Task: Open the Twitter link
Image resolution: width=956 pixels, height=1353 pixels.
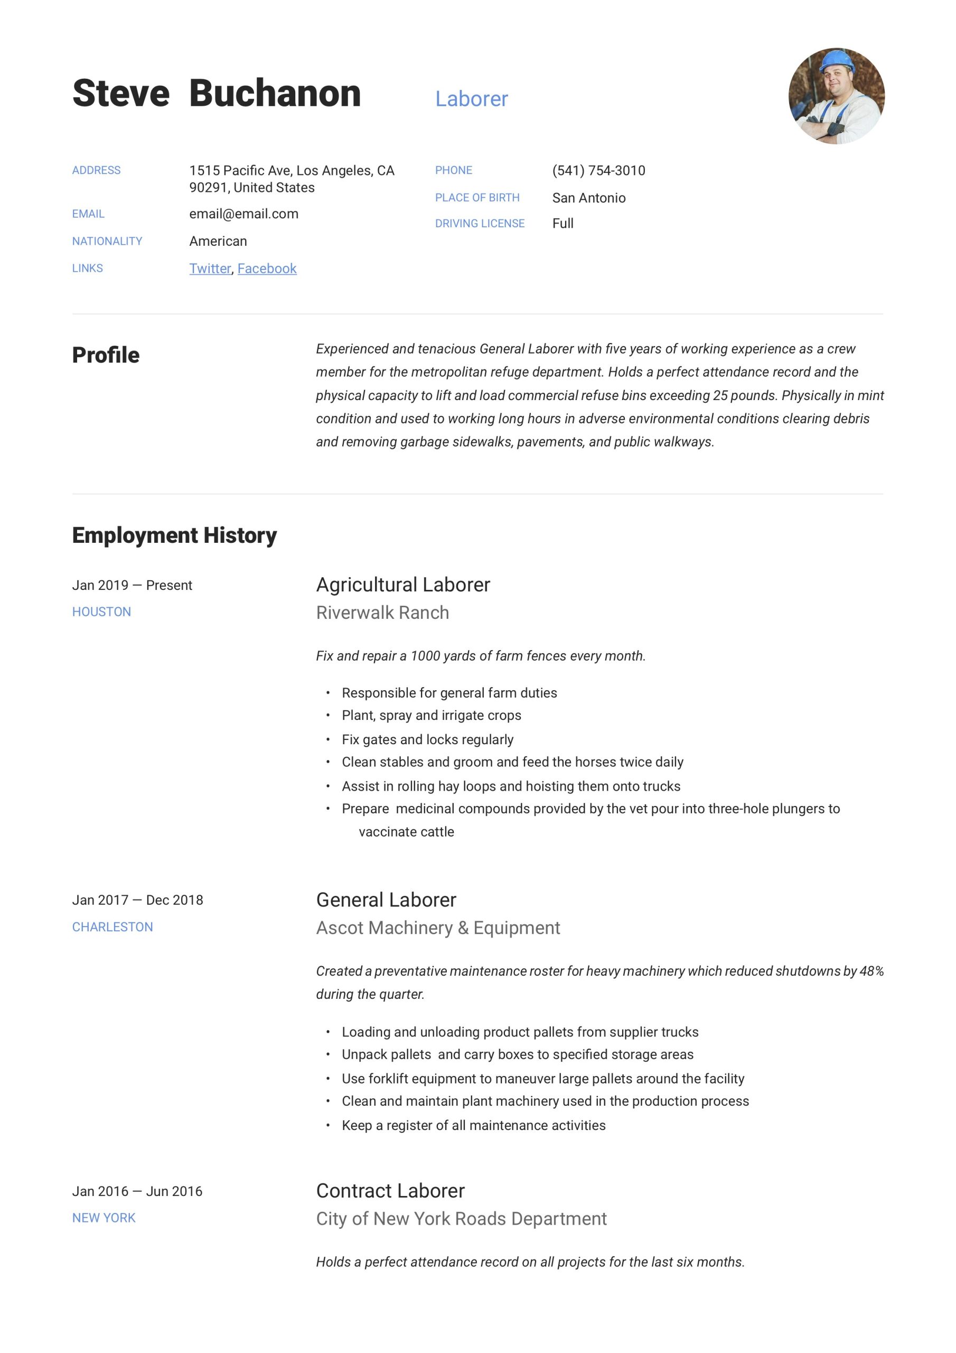Action: [210, 268]
